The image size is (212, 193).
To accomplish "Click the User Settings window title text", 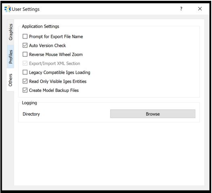I will click(x=26, y=9).
